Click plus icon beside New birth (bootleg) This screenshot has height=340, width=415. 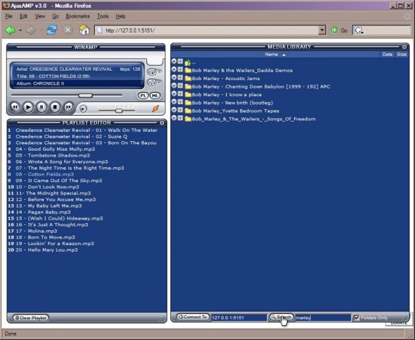180,102
